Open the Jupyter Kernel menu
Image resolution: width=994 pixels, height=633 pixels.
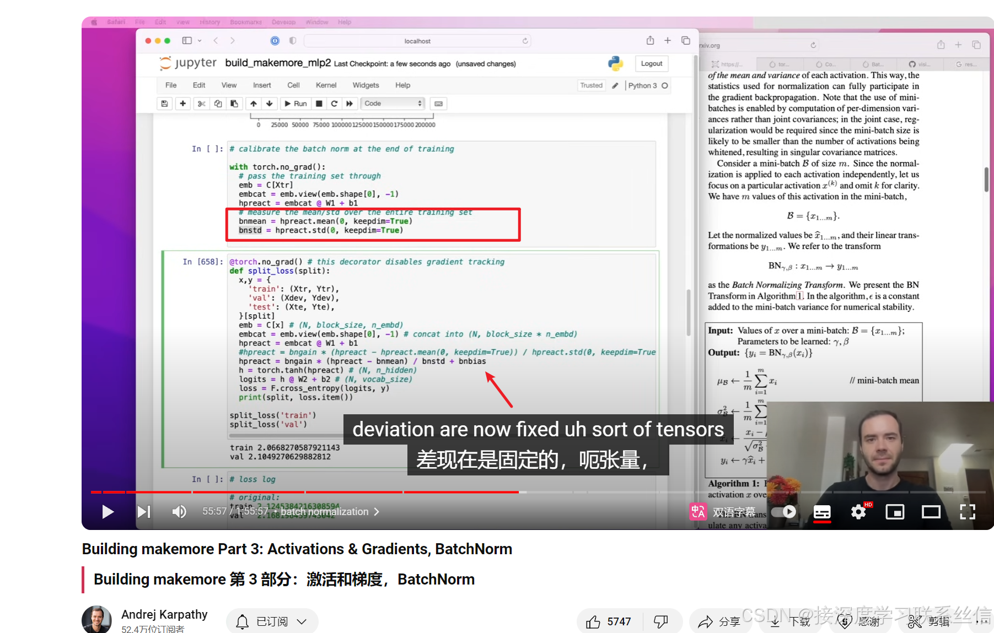pyautogui.click(x=326, y=85)
